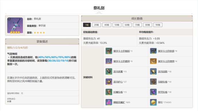Switch to the 50级 level tab
The height and width of the screenshot is (111, 198).
tap(117, 25)
